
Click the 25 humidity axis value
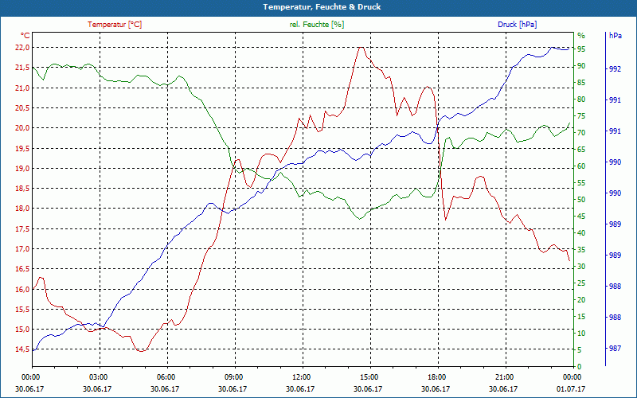[581, 283]
